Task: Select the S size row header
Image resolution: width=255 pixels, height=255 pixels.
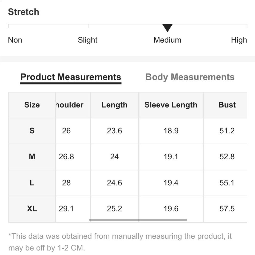Action: [x=32, y=131]
